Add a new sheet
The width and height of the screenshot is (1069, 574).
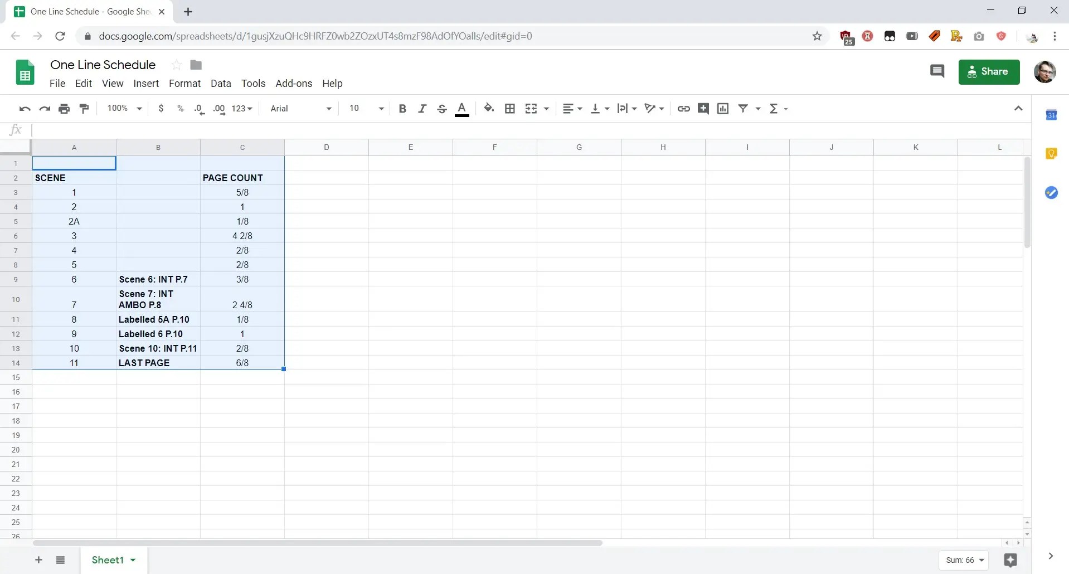coord(38,560)
